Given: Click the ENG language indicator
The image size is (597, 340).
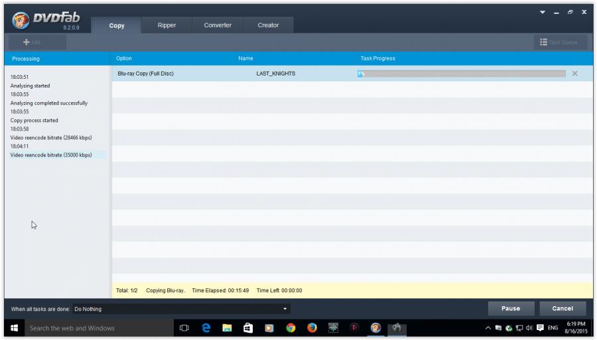Looking at the screenshot, I should point(553,328).
